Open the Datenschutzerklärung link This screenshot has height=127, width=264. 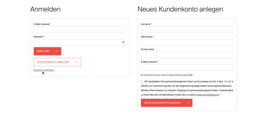(x=208, y=95)
